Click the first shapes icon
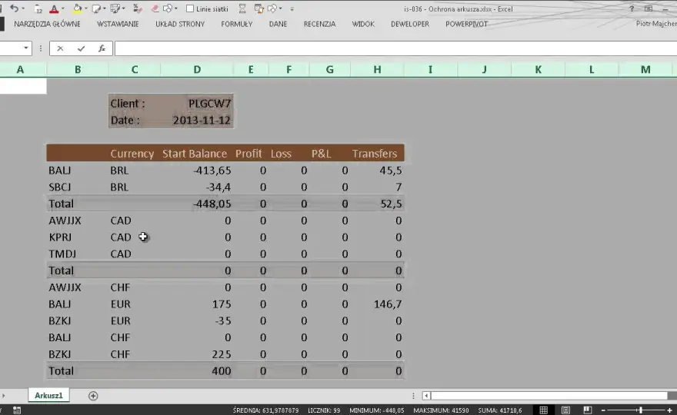Viewport: 677px width, 415px height. pos(168,8)
